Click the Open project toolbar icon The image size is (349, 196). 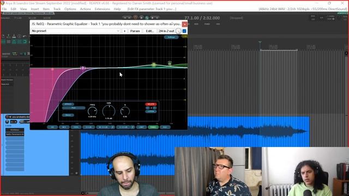point(9,36)
